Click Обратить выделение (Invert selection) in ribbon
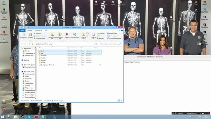This screenshot has height=119, width=211. (114, 38)
